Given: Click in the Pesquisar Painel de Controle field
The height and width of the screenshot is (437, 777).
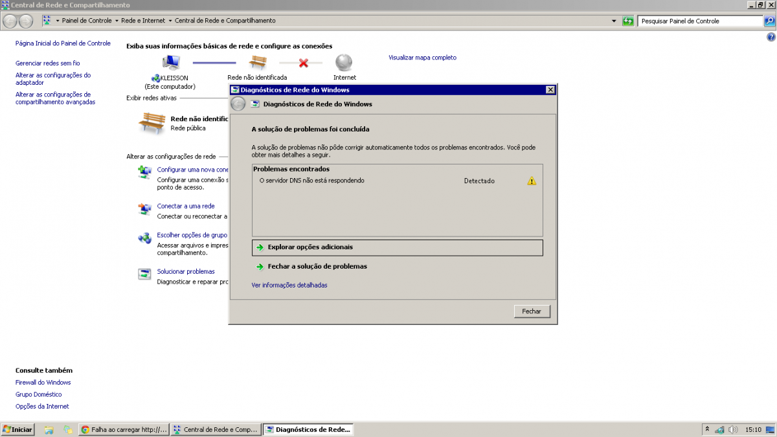Looking at the screenshot, I should point(701,21).
